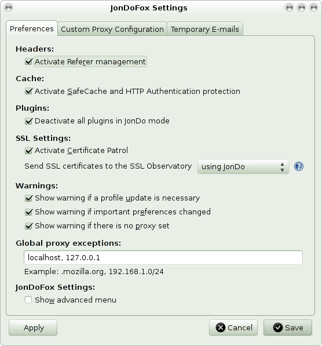Click the Cancel button
The height and width of the screenshot is (346, 322).
coord(233,327)
